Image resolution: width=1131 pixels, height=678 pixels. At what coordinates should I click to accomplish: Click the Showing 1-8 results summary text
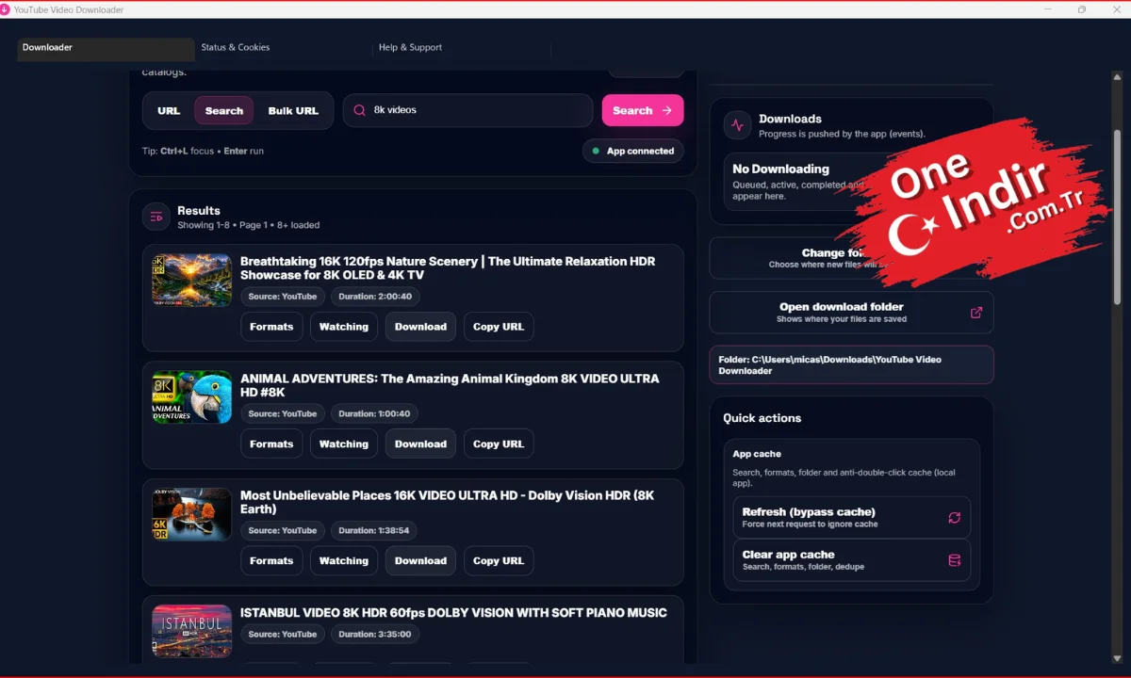coord(248,225)
